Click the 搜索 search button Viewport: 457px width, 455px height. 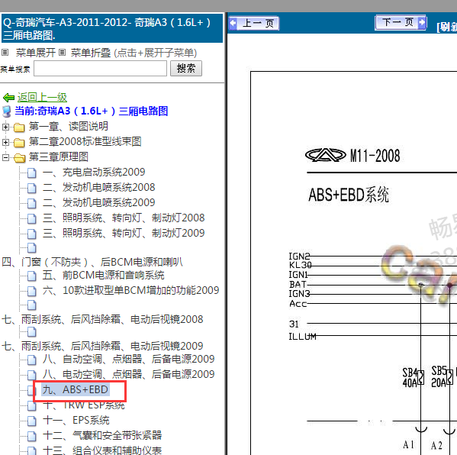tap(186, 69)
